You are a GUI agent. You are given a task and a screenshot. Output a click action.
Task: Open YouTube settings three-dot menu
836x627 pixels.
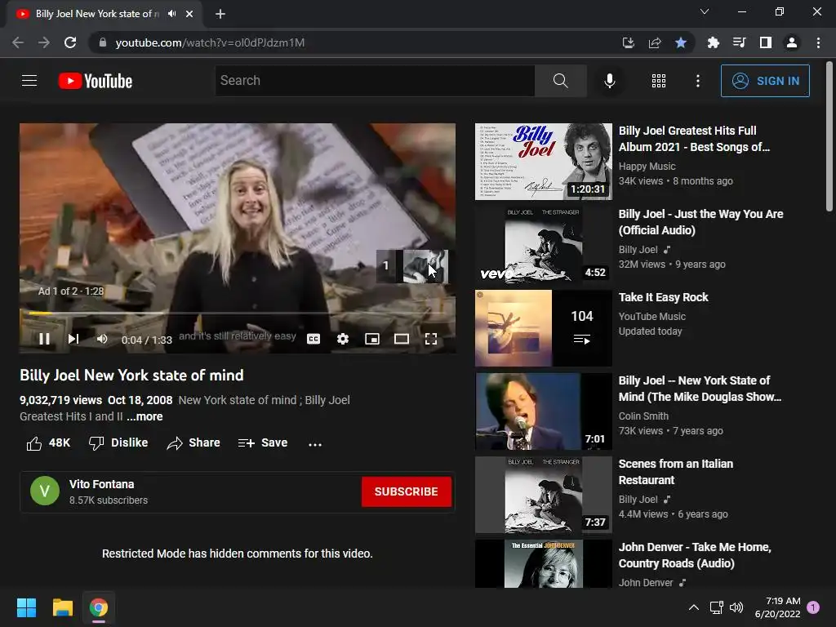point(697,81)
